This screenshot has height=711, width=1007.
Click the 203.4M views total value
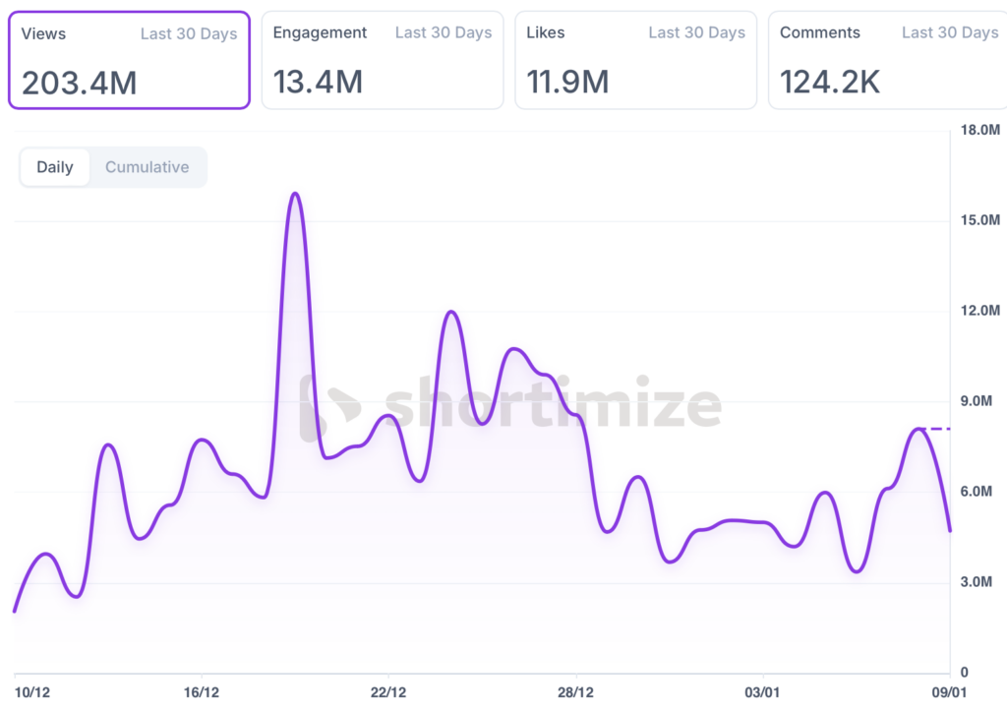(x=80, y=84)
